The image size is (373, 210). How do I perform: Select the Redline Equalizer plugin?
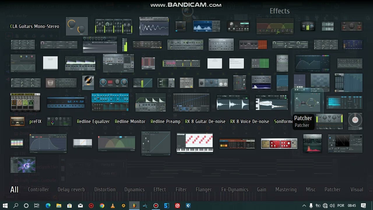point(93,121)
